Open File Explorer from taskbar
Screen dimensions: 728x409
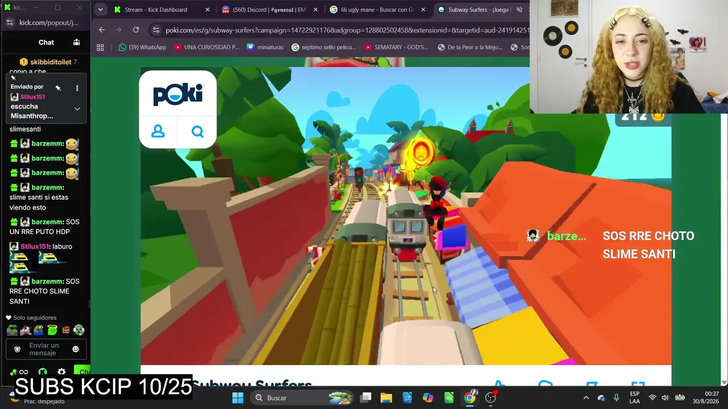pyautogui.click(x=386, y=398)
